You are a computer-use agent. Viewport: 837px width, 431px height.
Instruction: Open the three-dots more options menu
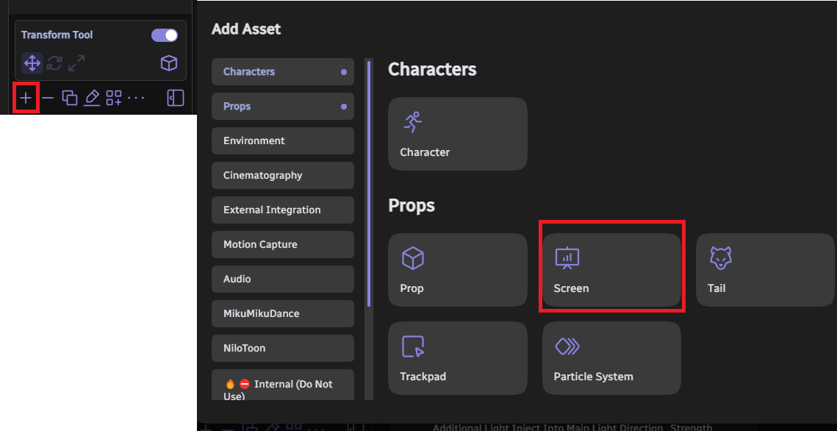tap(136, 98)
